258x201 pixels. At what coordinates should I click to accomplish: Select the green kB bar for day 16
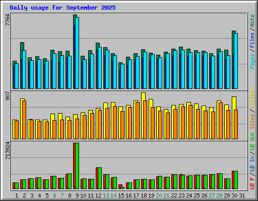point(130,186)
